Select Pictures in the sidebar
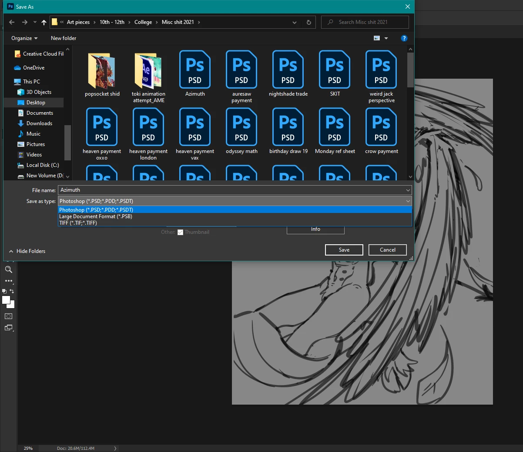Screen dimensions: 523x452 pyautogui.click(x=31, y=144)
